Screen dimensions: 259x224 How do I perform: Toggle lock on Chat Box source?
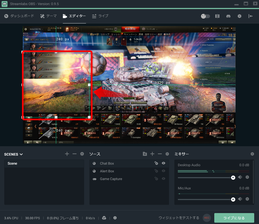(x=156, y=163)
